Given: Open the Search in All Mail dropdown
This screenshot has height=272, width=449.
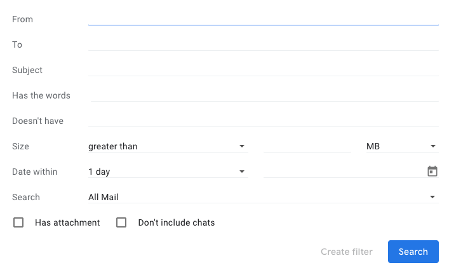Looking at the screenshot, I should 263,197.
